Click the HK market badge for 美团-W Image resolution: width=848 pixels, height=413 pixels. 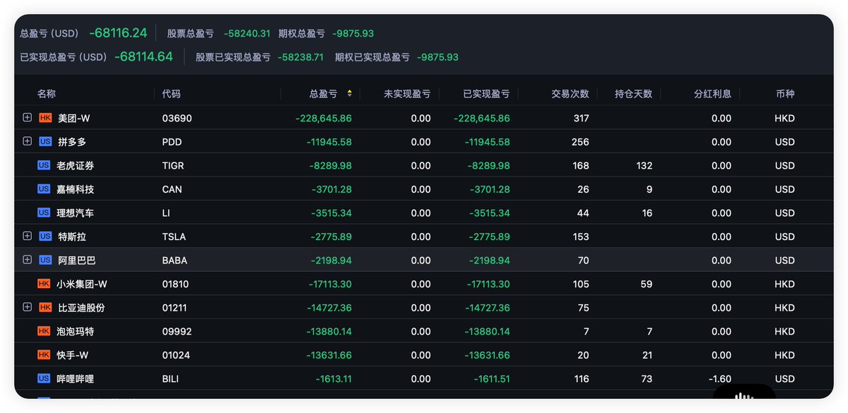coord(45,119)
